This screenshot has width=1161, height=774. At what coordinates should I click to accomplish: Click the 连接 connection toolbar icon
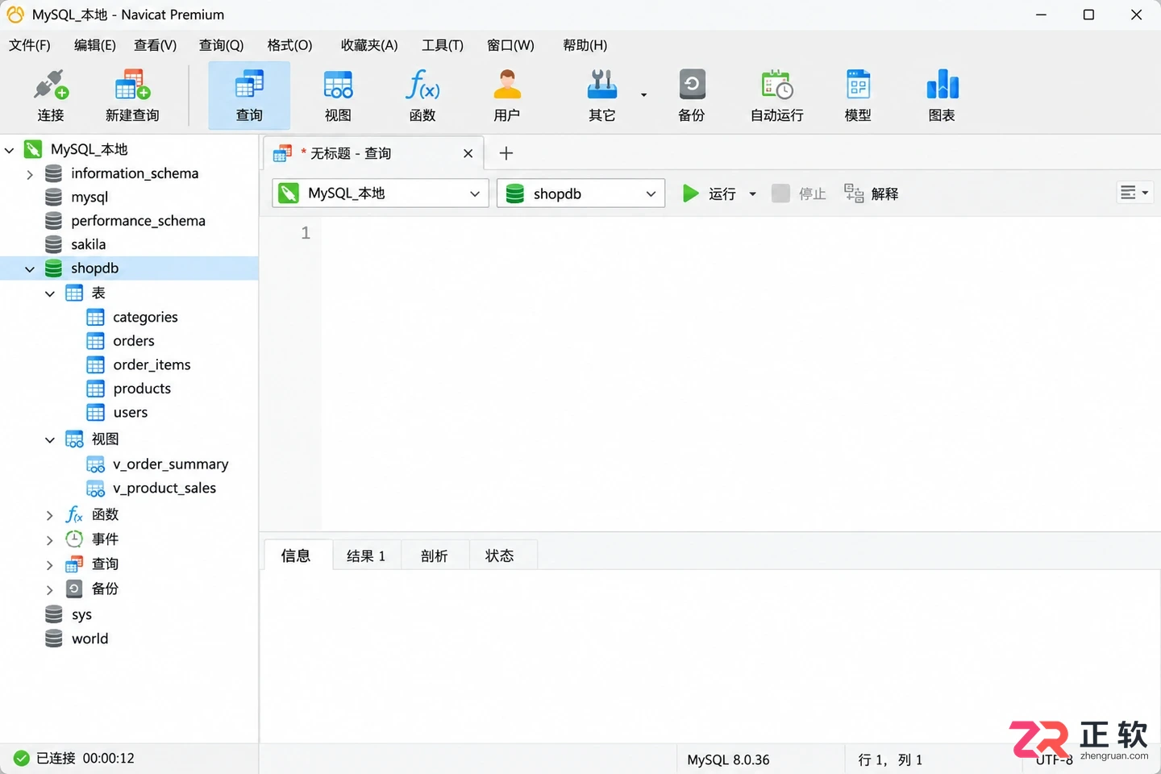tap(51, 84)
